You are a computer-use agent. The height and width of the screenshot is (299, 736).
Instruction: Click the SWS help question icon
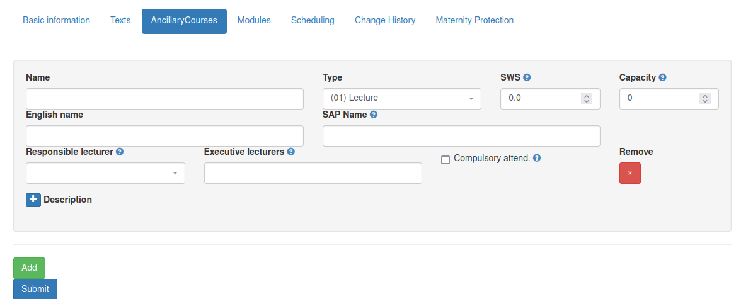(x=527, y=78)
